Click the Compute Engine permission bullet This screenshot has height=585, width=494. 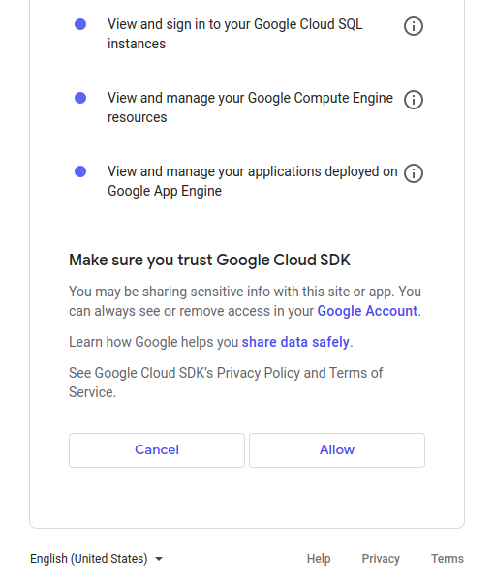(x=80, y=98)
